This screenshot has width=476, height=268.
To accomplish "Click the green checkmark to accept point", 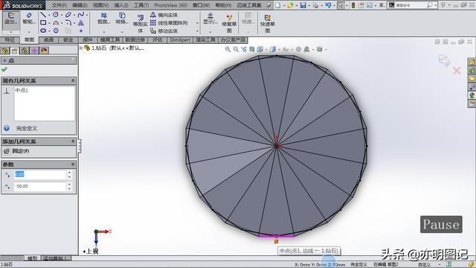I will point(4,69).
